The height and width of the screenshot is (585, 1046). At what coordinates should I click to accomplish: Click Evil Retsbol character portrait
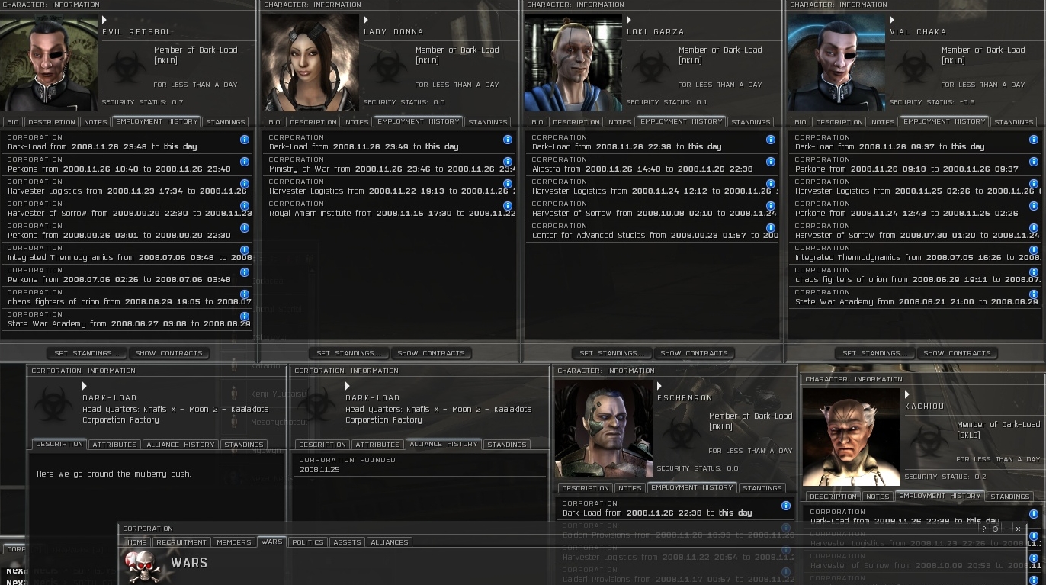point(49,63)
